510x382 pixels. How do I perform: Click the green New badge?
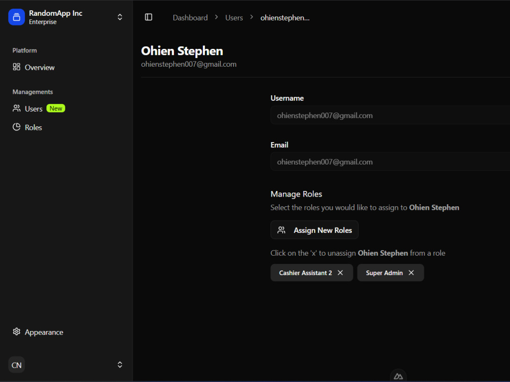(x=56, y=108)
